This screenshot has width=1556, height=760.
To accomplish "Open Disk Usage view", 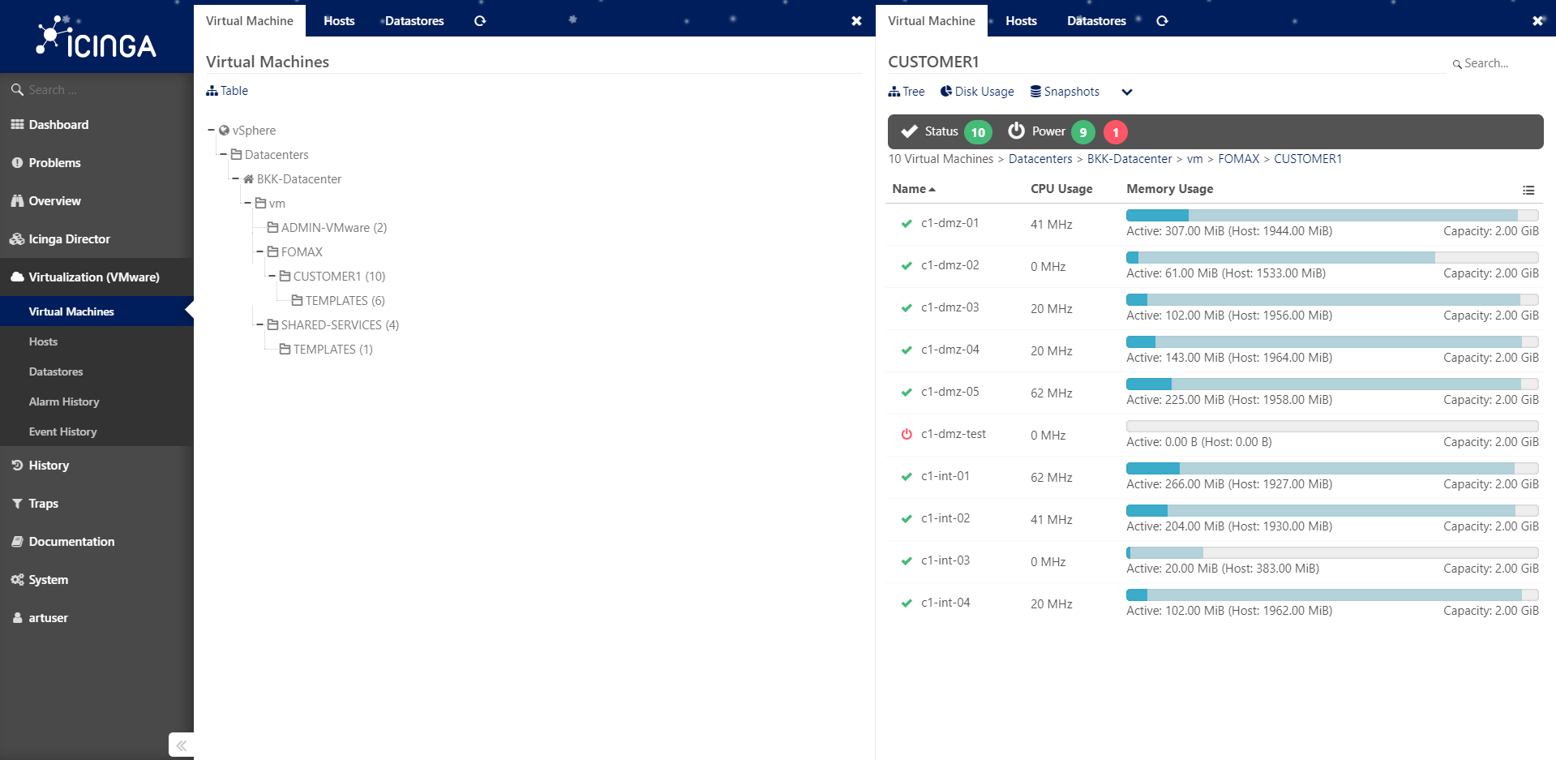I will [x=977, y=92].
